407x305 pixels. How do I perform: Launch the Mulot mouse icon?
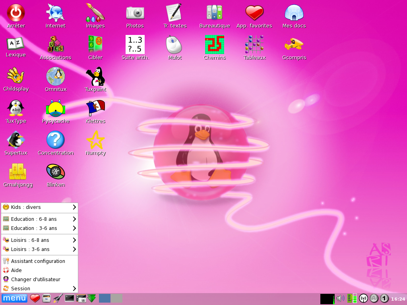(x=174, y=44)
